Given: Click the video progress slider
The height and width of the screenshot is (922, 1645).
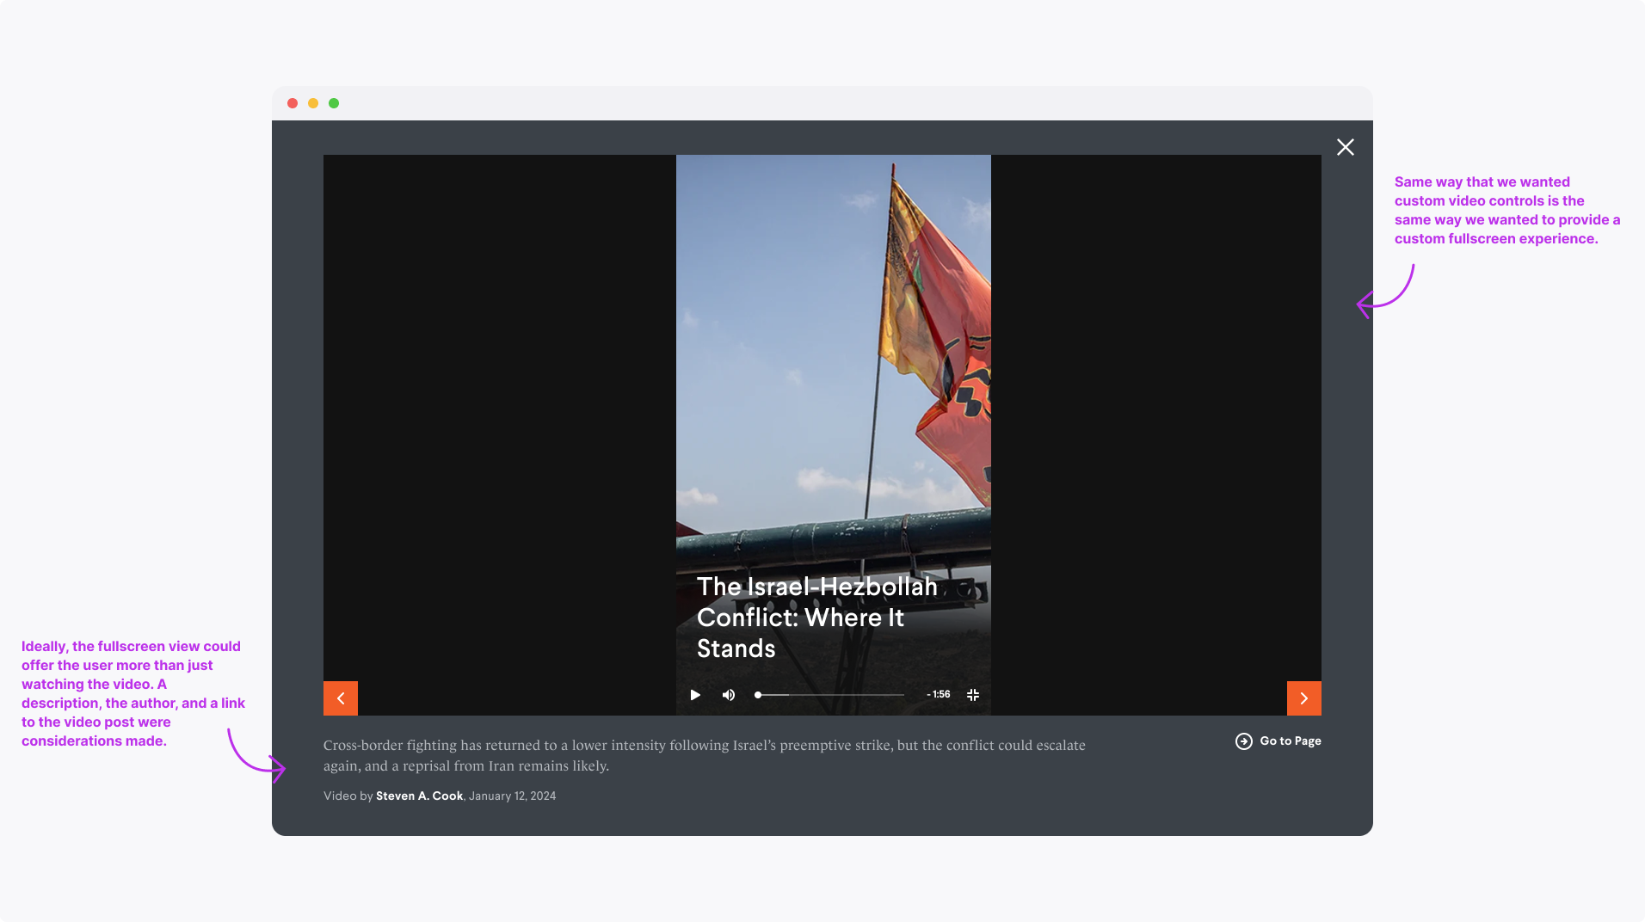Looking at the screenshot, I should [x=830, y=695].
